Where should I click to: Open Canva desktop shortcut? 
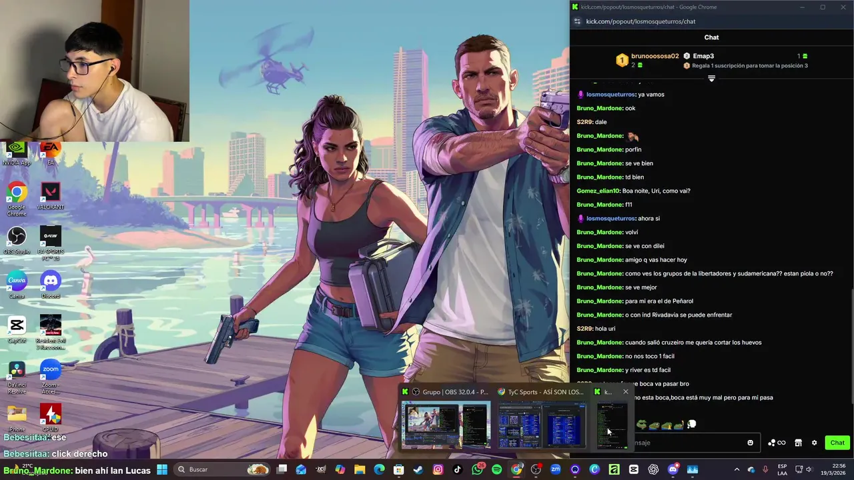click(x=17, y=285)
